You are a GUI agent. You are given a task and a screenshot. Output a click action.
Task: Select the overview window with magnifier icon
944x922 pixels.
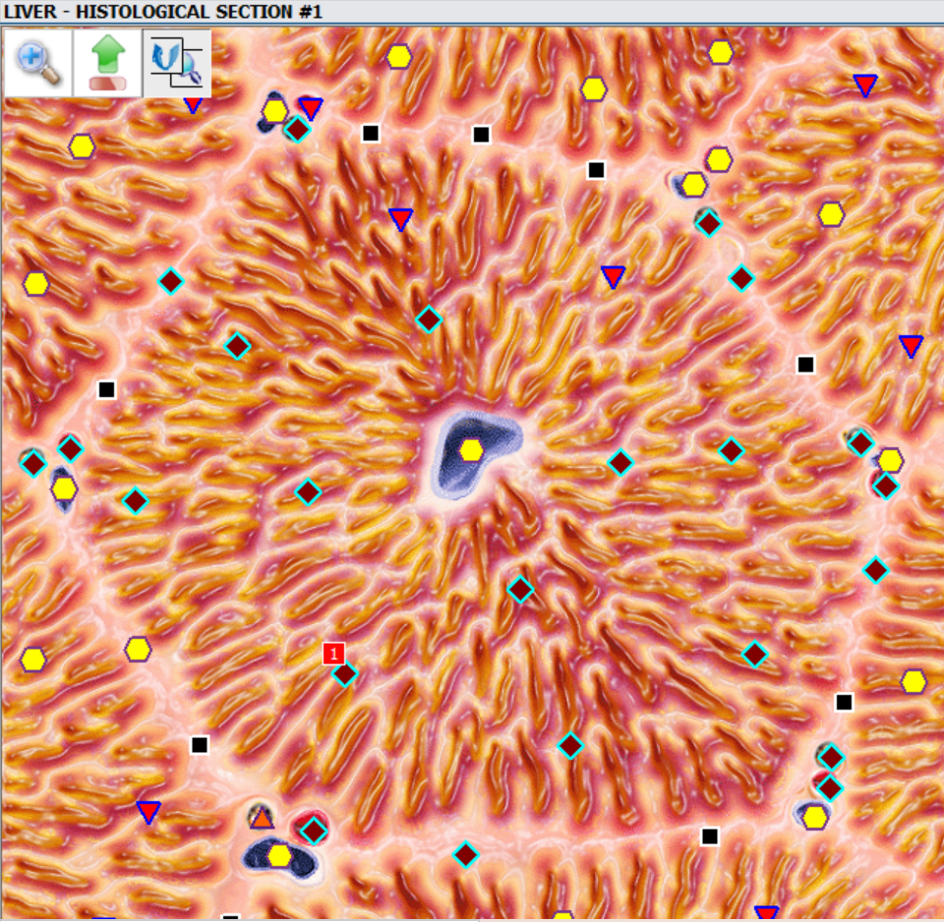[177, 63]
